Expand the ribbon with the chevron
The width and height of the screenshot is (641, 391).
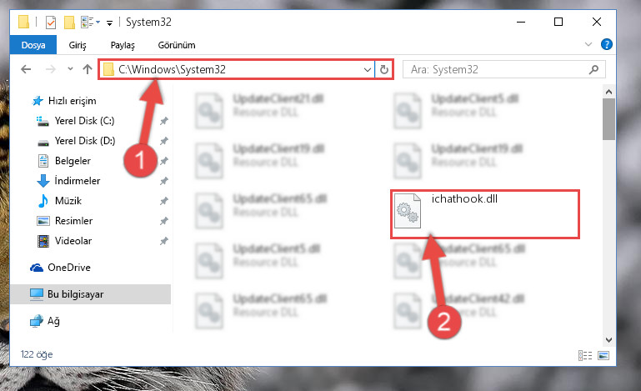(588, 44)
